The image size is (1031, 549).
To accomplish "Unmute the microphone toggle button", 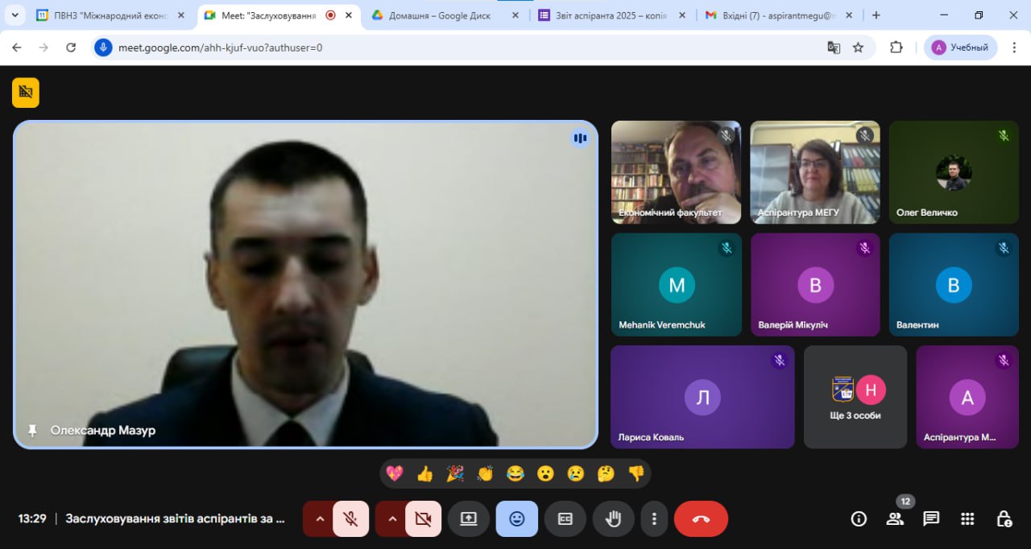I will 350,518.
